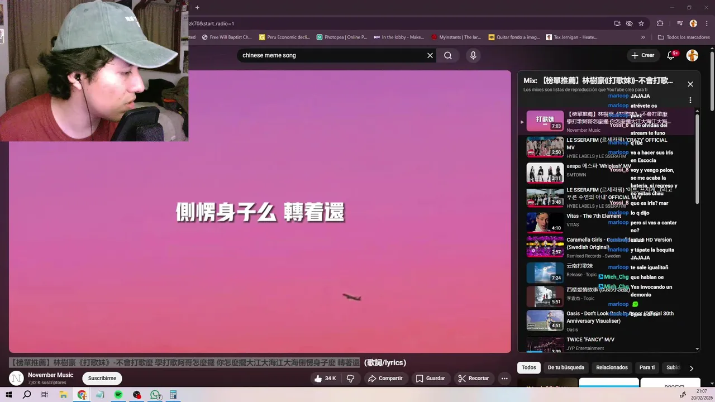Open a new browser tab with plus
The image size is (715, 402).
(197, 7)
